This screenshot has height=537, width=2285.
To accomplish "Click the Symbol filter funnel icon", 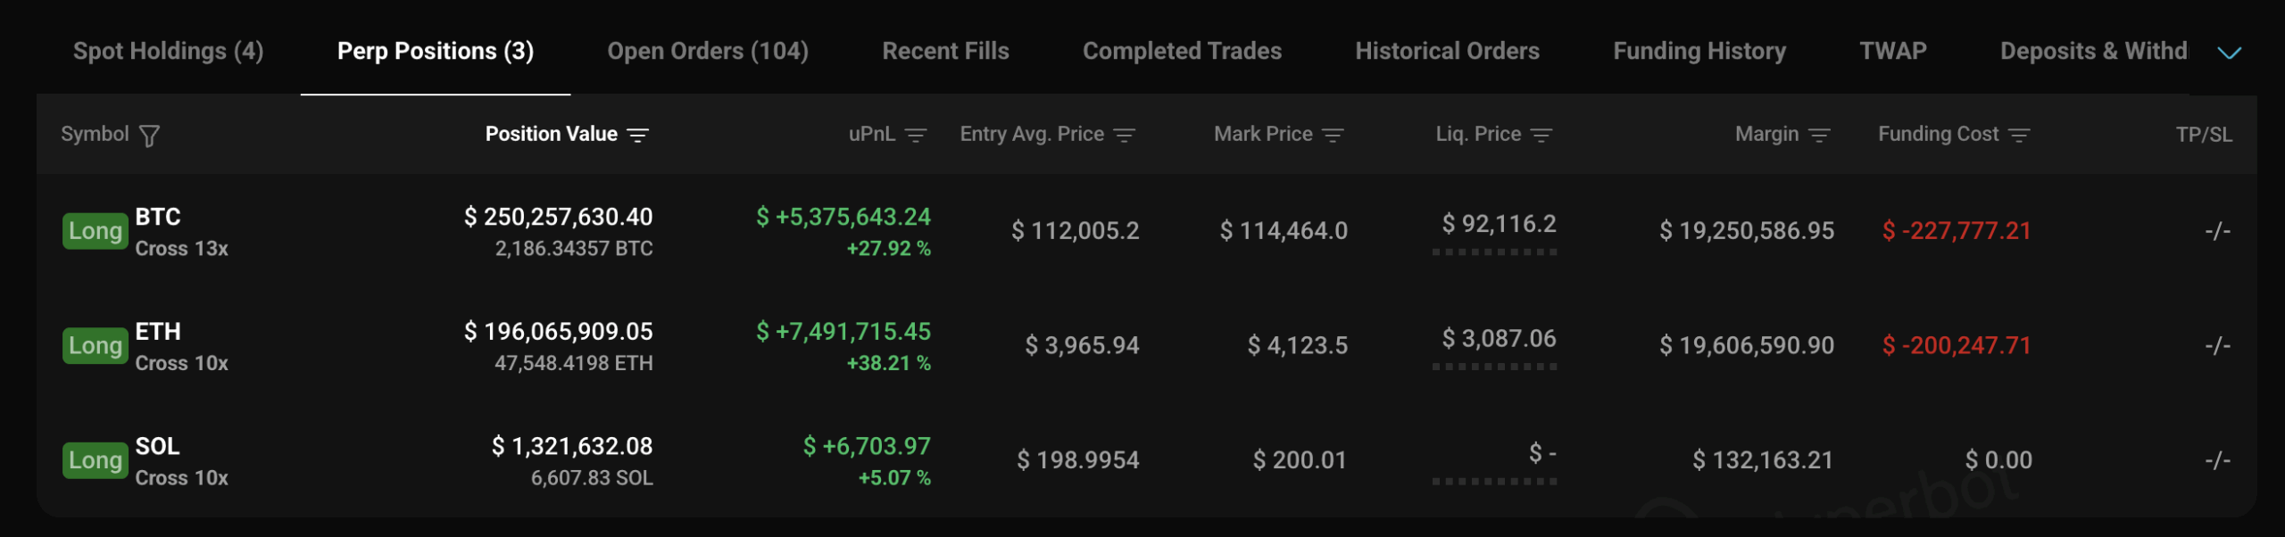I will [150, 136].
